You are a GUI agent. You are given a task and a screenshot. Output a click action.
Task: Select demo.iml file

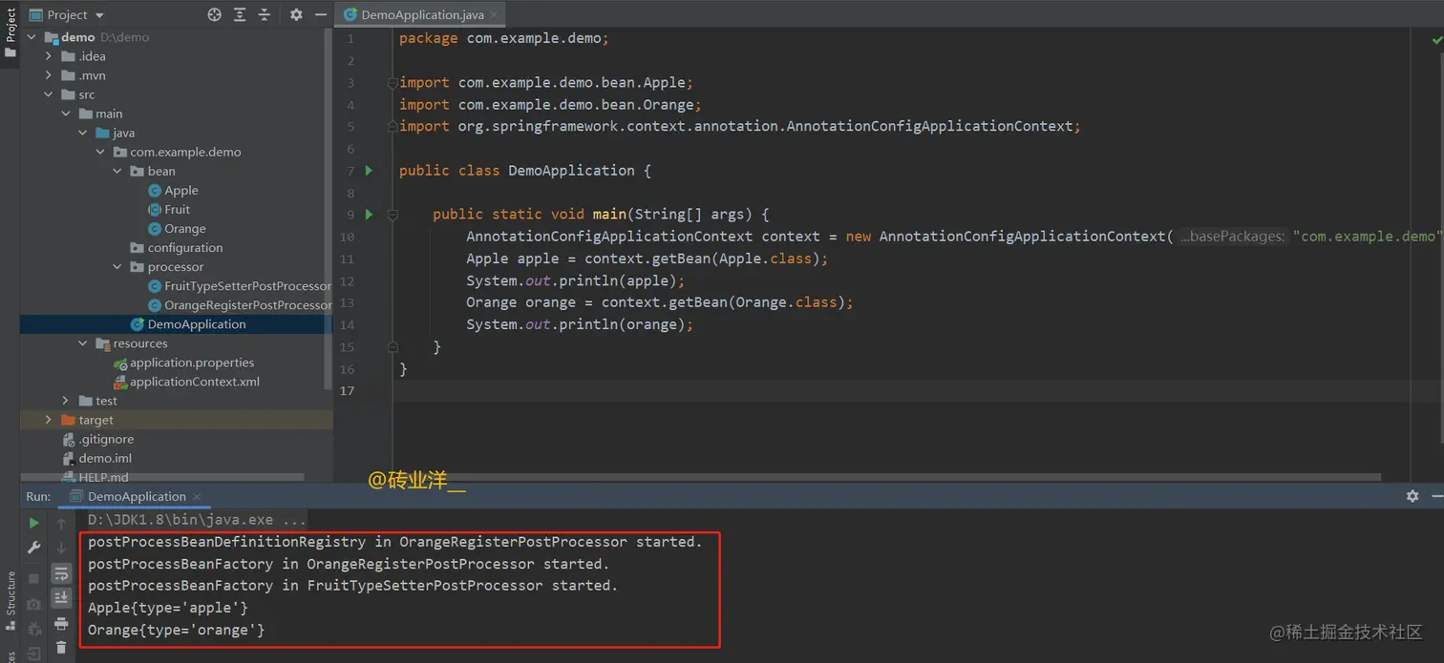click(96, 458)
